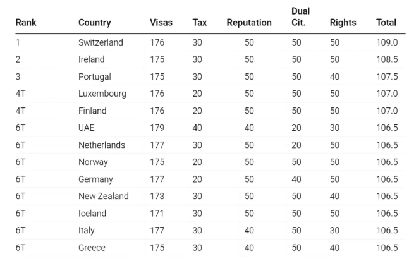Click the Dual Cit. column header
The width and height of the screenshot is (409, 261).
tap(300, 17)
